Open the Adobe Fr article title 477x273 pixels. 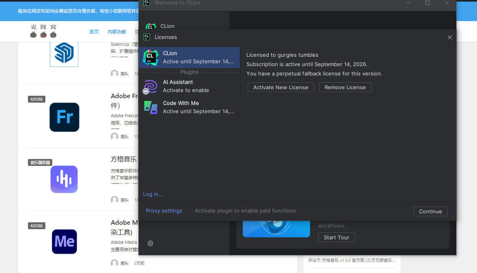(124, 101)
